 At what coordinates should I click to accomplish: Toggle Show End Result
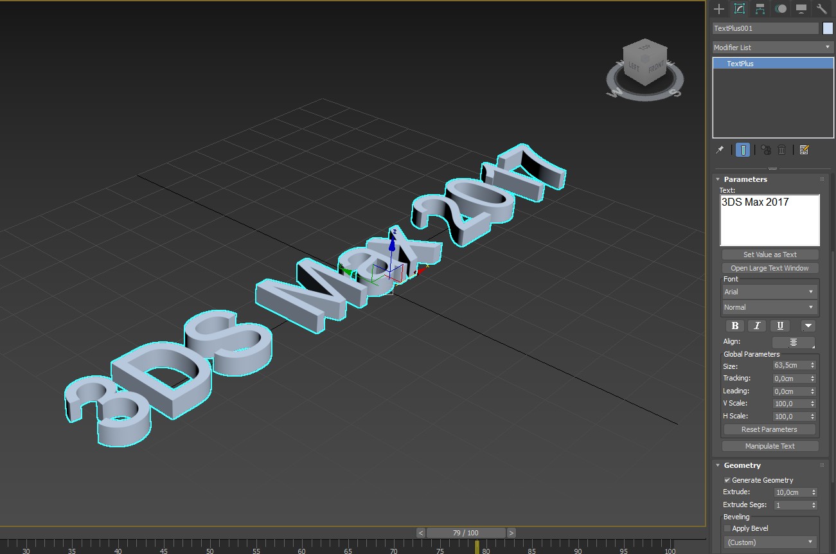[742, 149]
